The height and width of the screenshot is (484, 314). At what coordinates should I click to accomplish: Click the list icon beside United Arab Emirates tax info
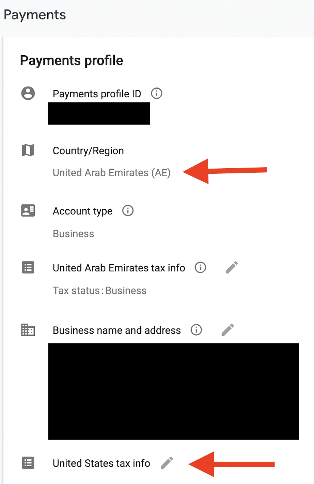coord(28,268)
